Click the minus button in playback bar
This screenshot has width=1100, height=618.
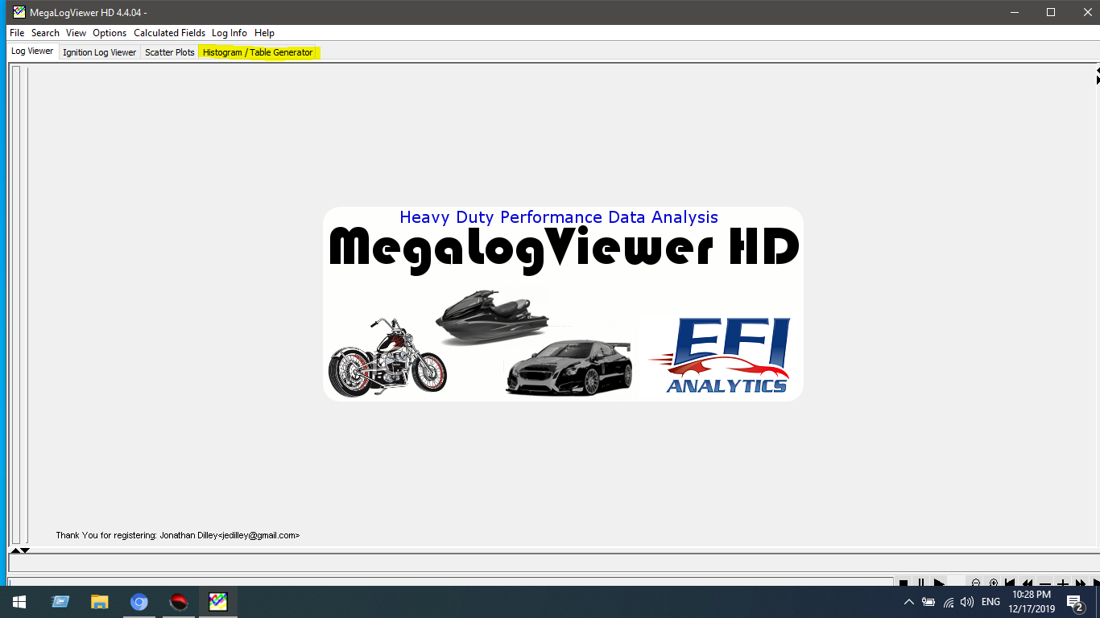pos(1045,583)
